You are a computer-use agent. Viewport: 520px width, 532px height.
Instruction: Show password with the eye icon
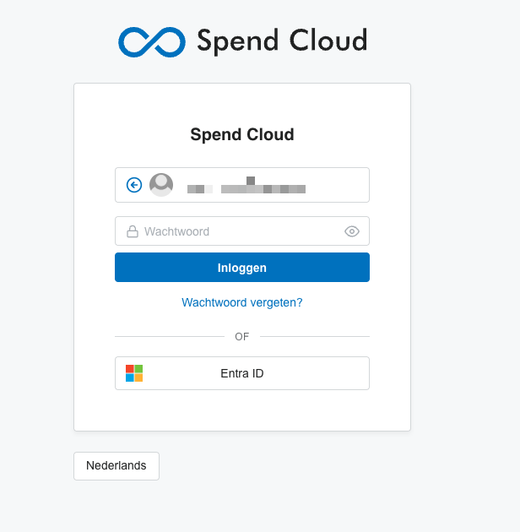point(352,231)
